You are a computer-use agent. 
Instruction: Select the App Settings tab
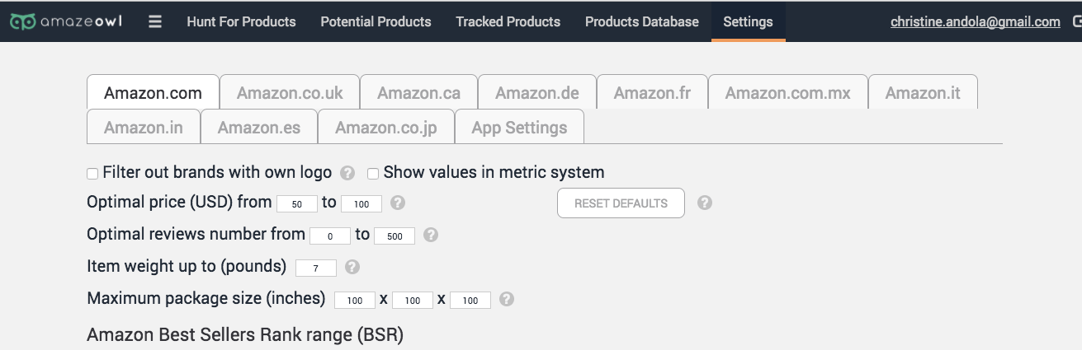pos(519,127)
